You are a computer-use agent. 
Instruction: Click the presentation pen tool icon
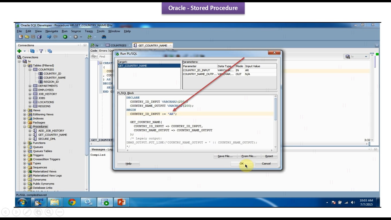(27, 212)
